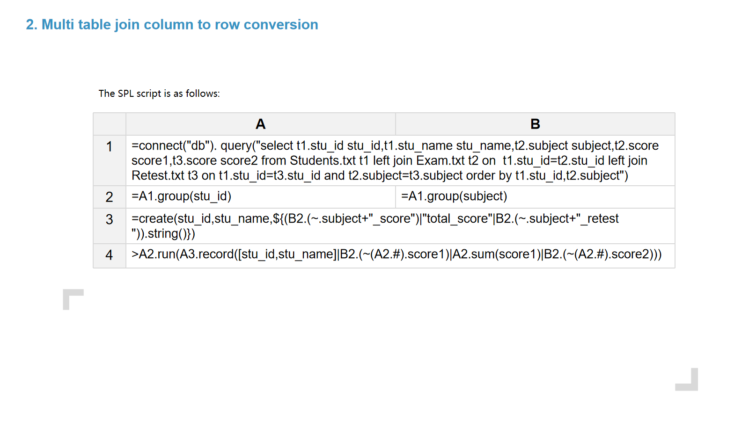Select row header 3 of the SPL table

click(x=109, y=219)
